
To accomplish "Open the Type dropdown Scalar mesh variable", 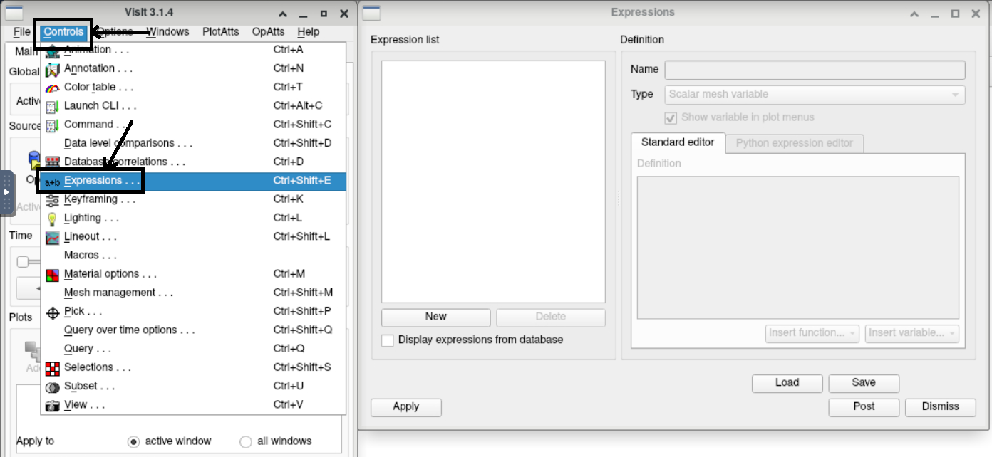I will [815, 95].
